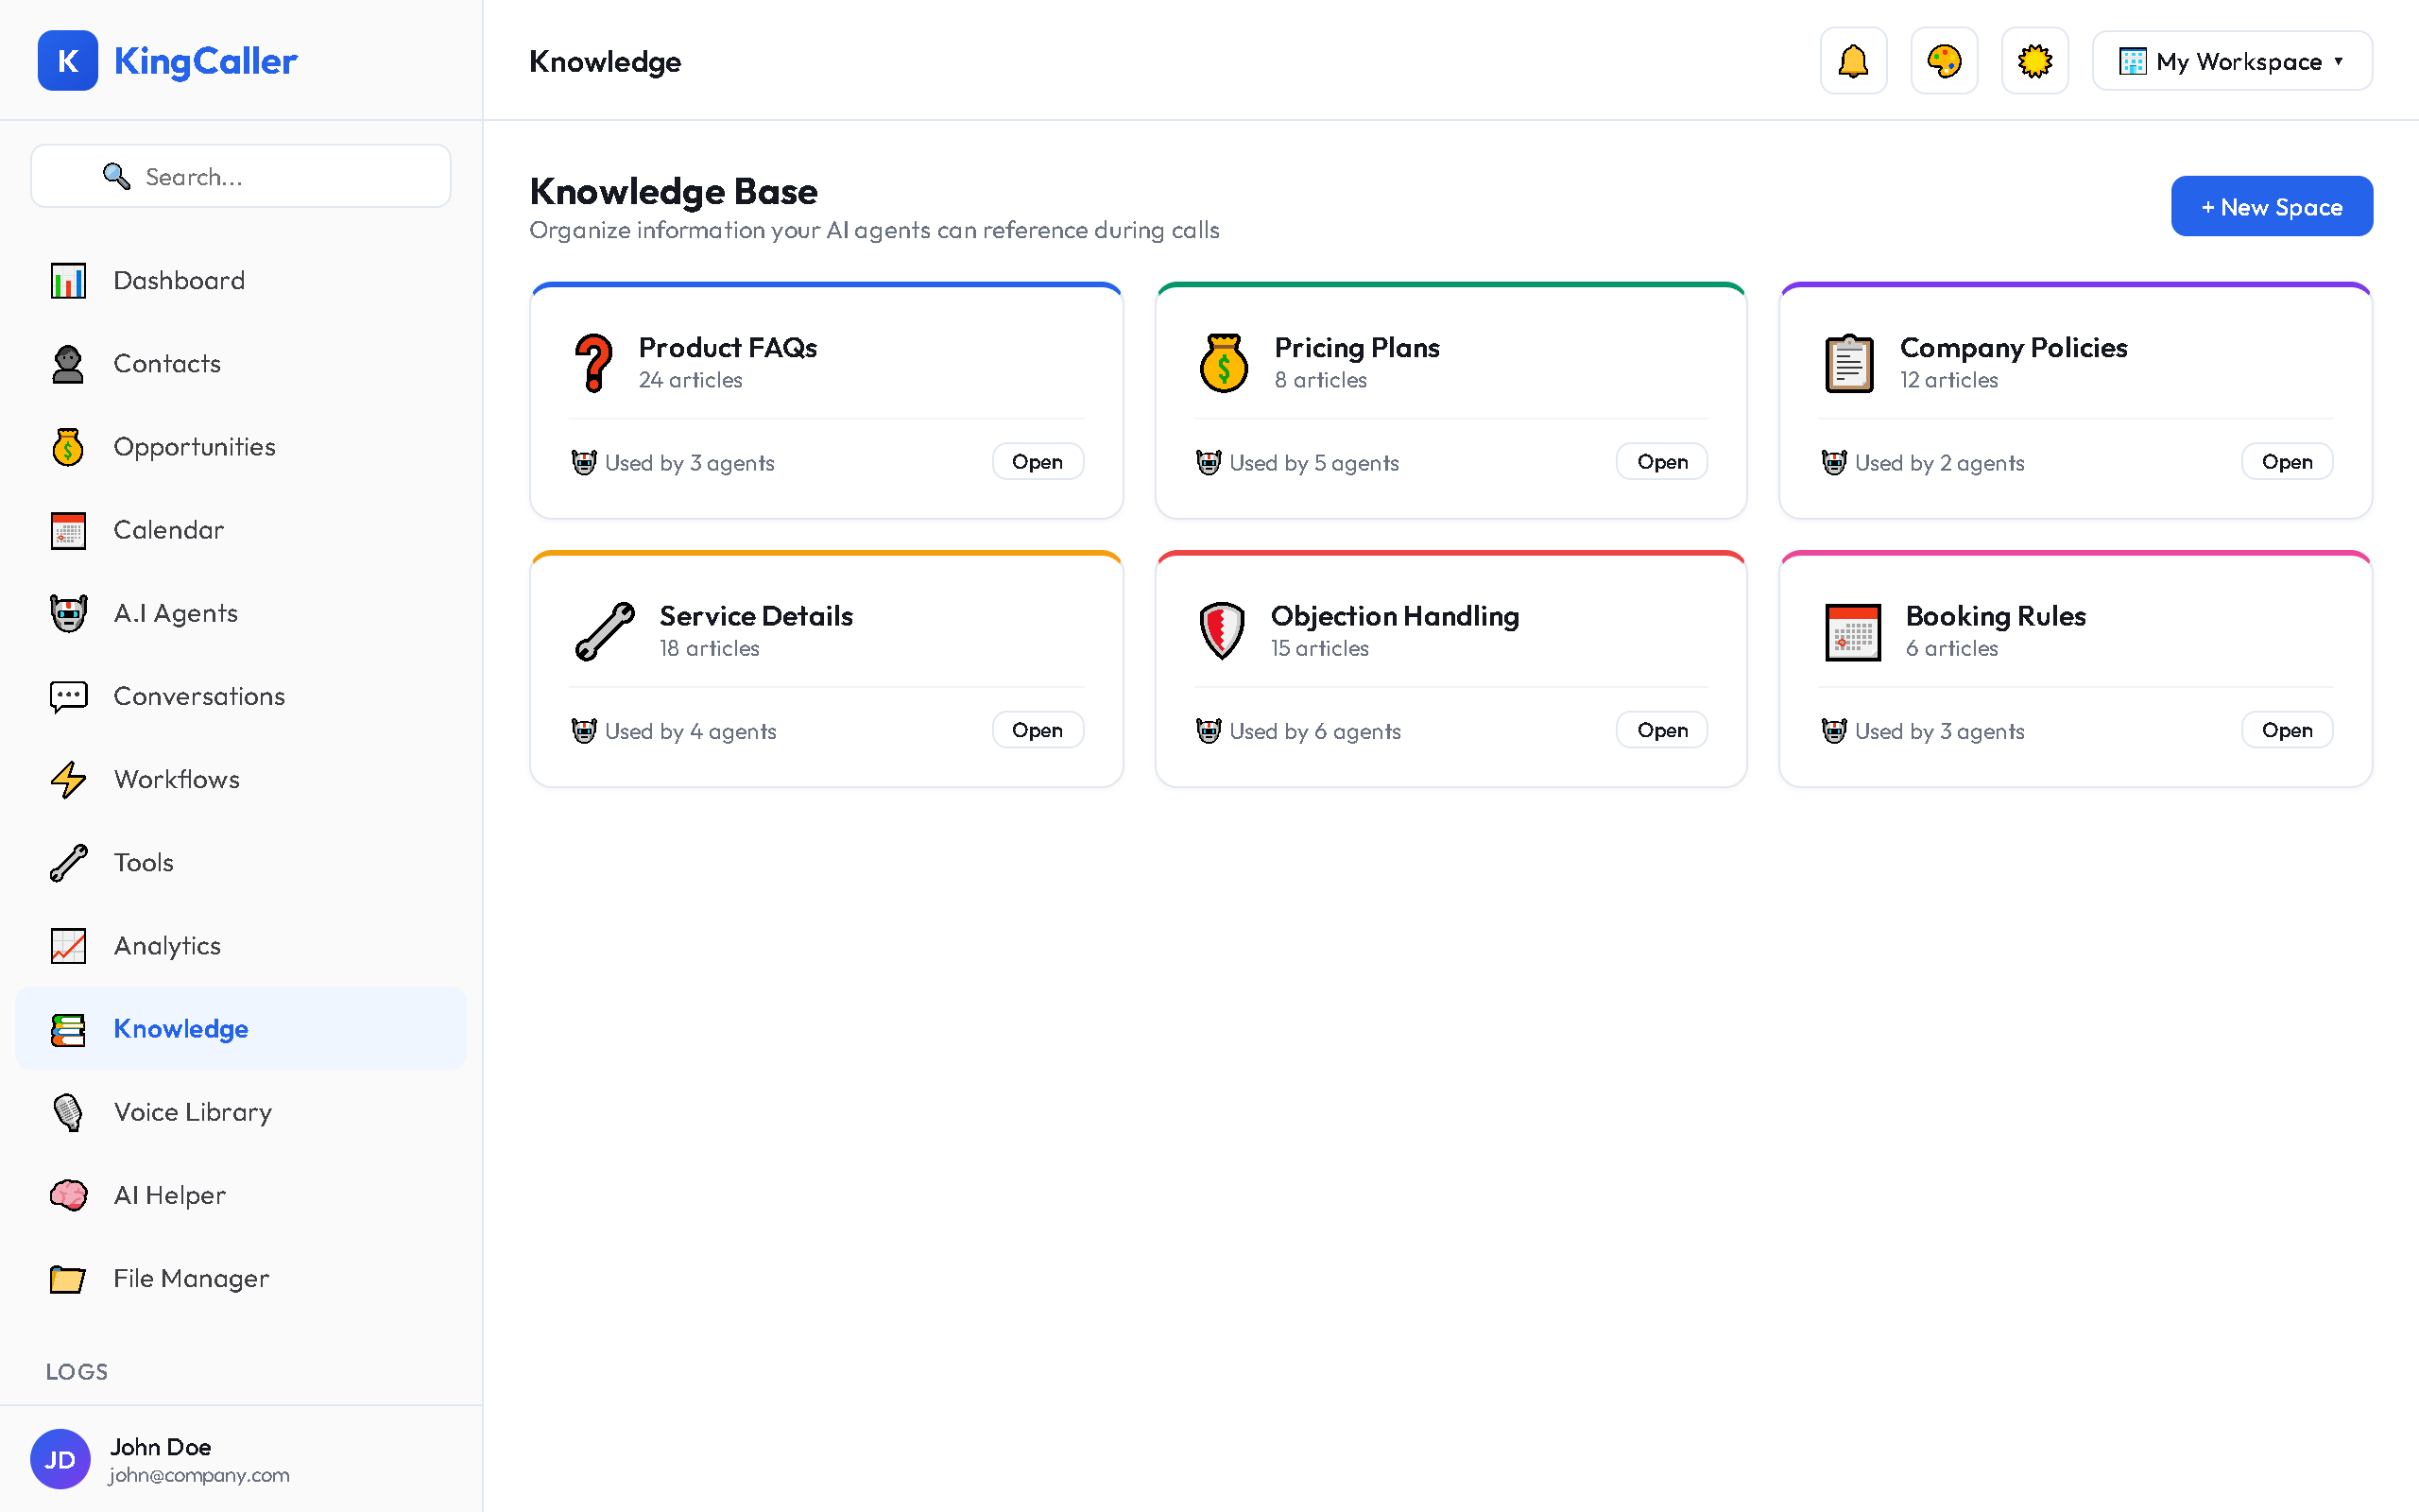
Task: Open the Product FAQs space
Action: (x=1037, y=462)
